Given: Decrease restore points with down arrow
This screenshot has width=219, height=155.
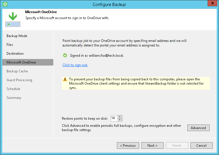Looking at the screenshot, I should coord(120,120).
